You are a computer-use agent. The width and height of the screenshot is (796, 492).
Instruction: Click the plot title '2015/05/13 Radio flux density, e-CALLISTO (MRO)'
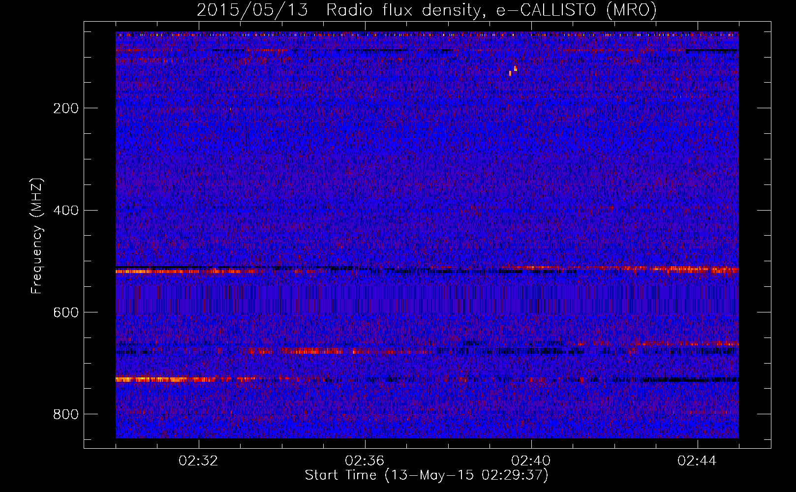(x=427, y=10)
